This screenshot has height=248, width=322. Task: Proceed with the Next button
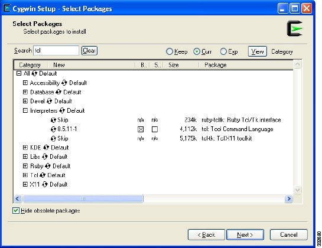point(245,234)
